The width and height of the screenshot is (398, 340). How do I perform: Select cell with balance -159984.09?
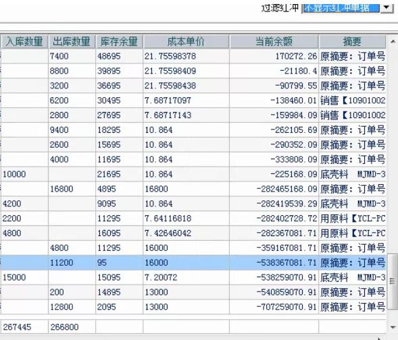click(274, 115)
